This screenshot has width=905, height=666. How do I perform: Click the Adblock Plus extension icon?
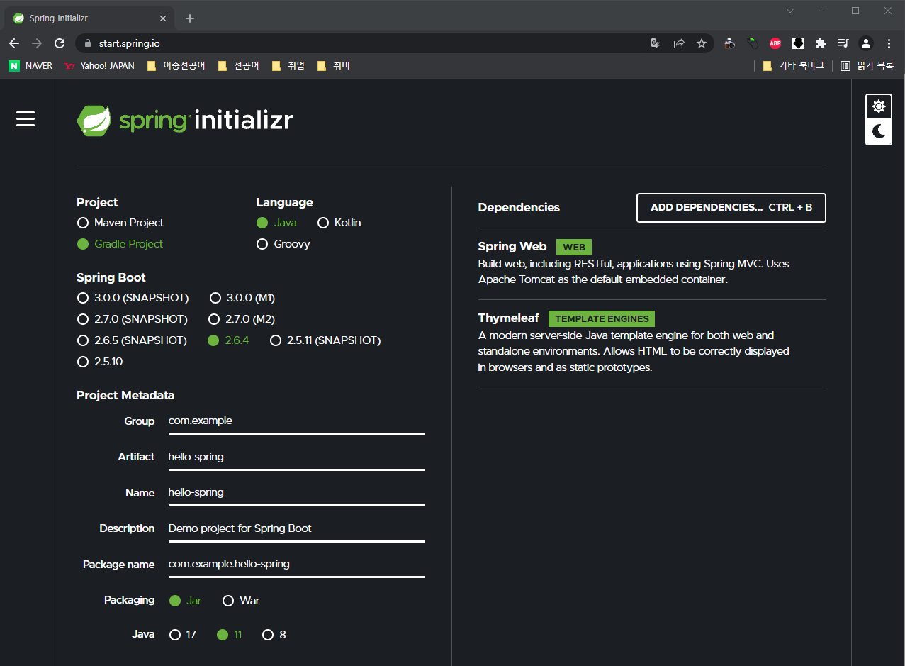point(775,43)
